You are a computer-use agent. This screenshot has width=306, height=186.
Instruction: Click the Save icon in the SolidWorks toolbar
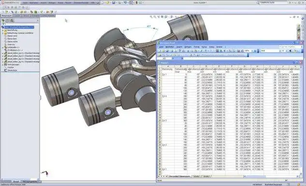click(114, 3)
